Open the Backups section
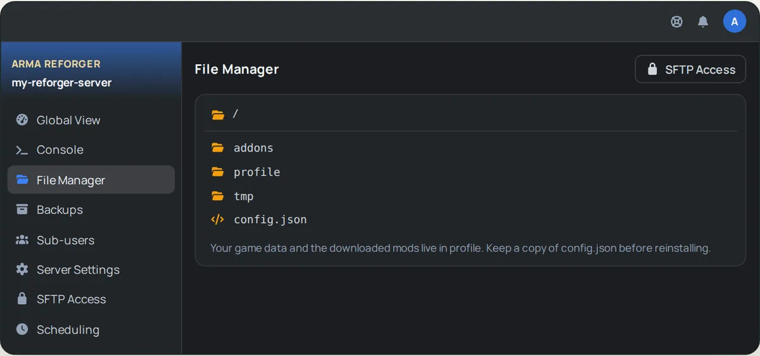 pos(91,210)
